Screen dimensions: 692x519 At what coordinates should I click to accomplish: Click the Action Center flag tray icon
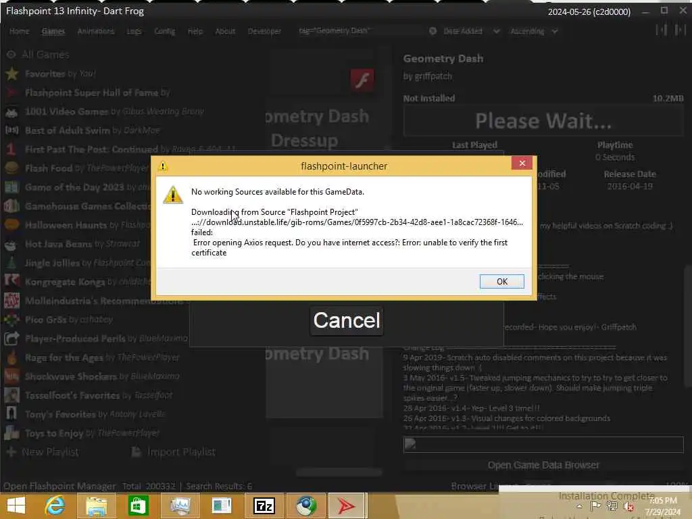point(595,505)
